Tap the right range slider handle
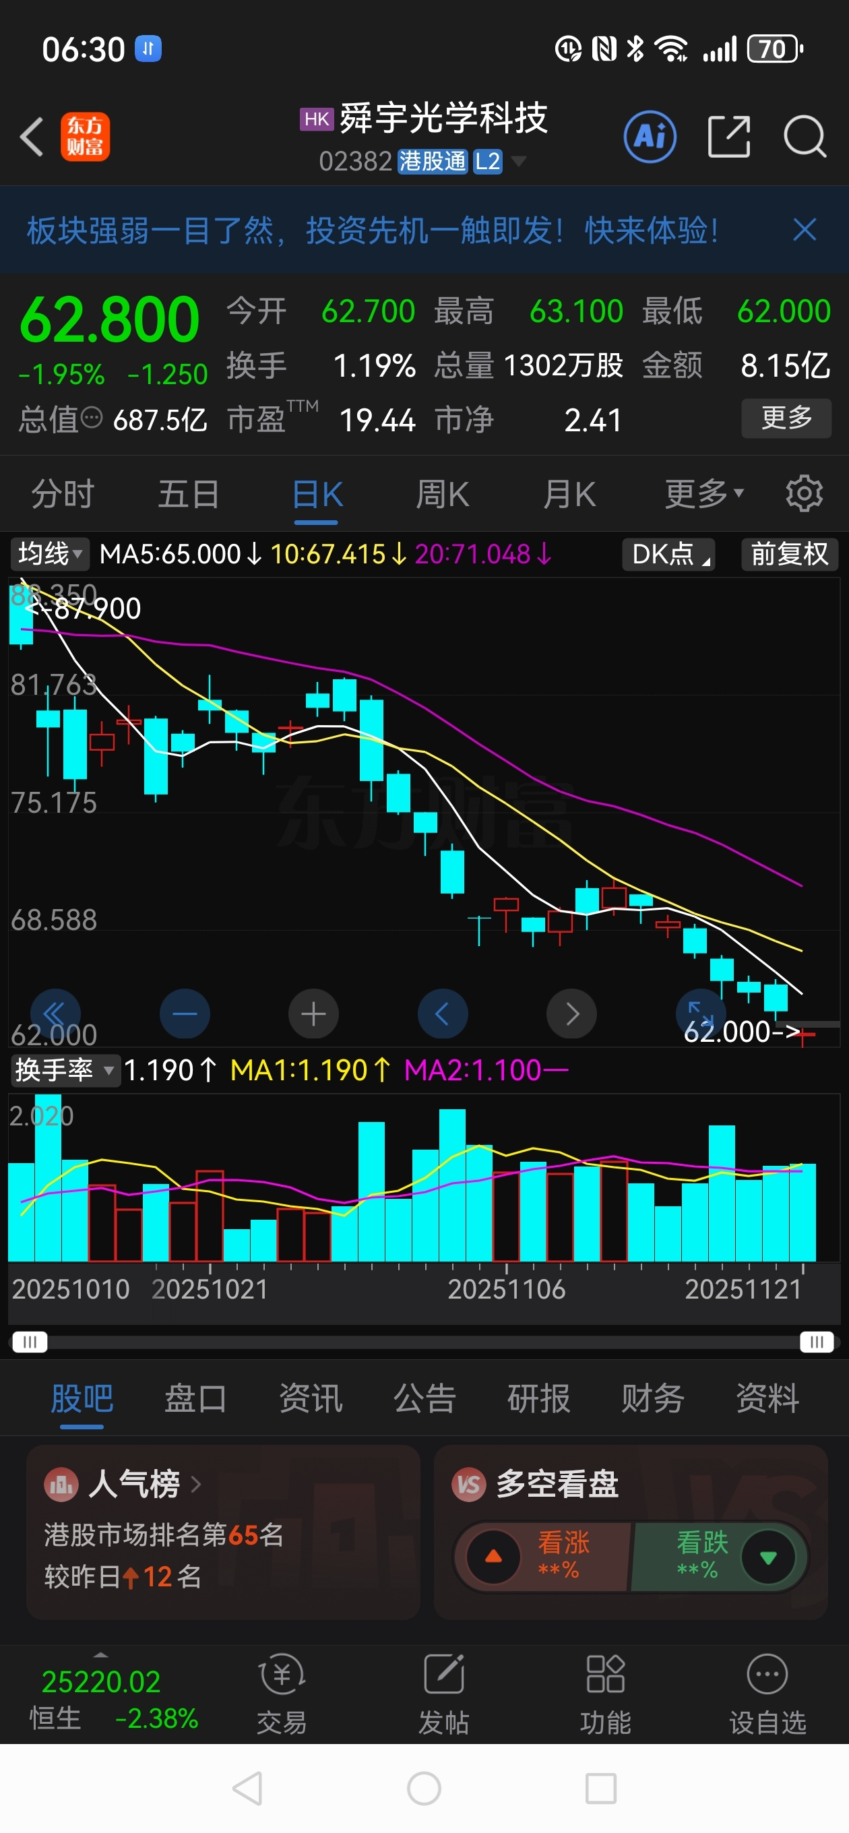849x1833 pixels. pyautogui.click(x=816, y=1342)
